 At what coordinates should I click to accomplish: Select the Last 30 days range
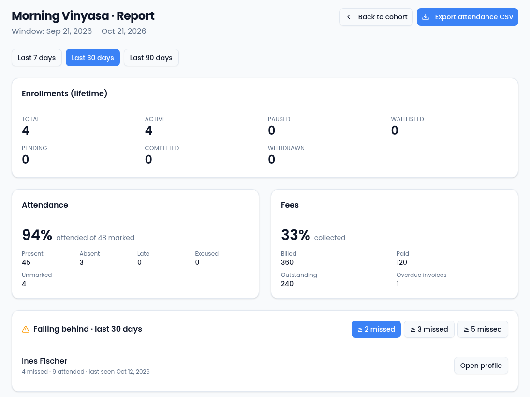[93, 58]
